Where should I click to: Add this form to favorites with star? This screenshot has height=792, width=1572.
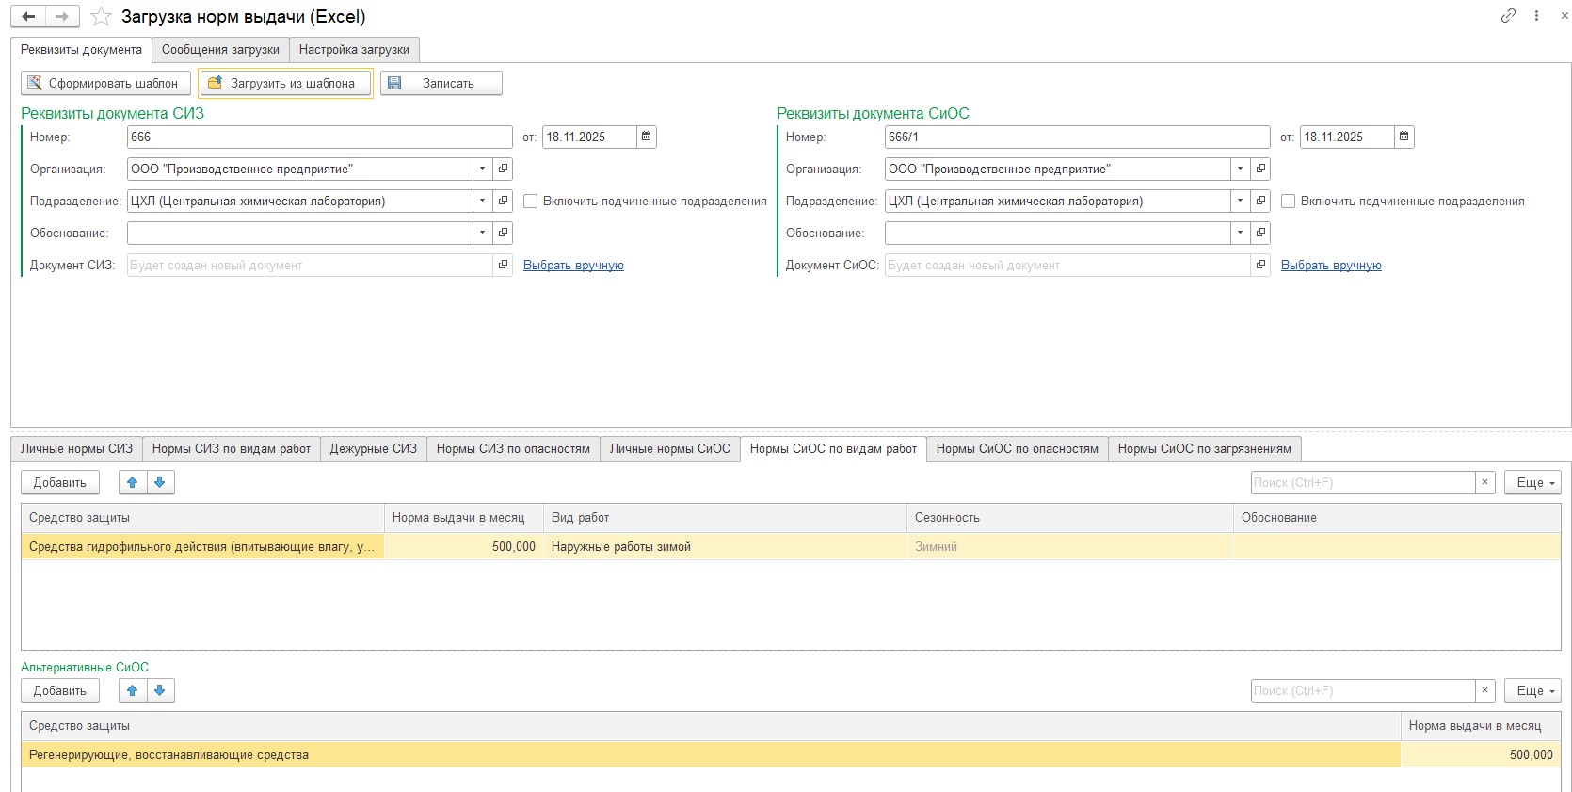[101, 17]
